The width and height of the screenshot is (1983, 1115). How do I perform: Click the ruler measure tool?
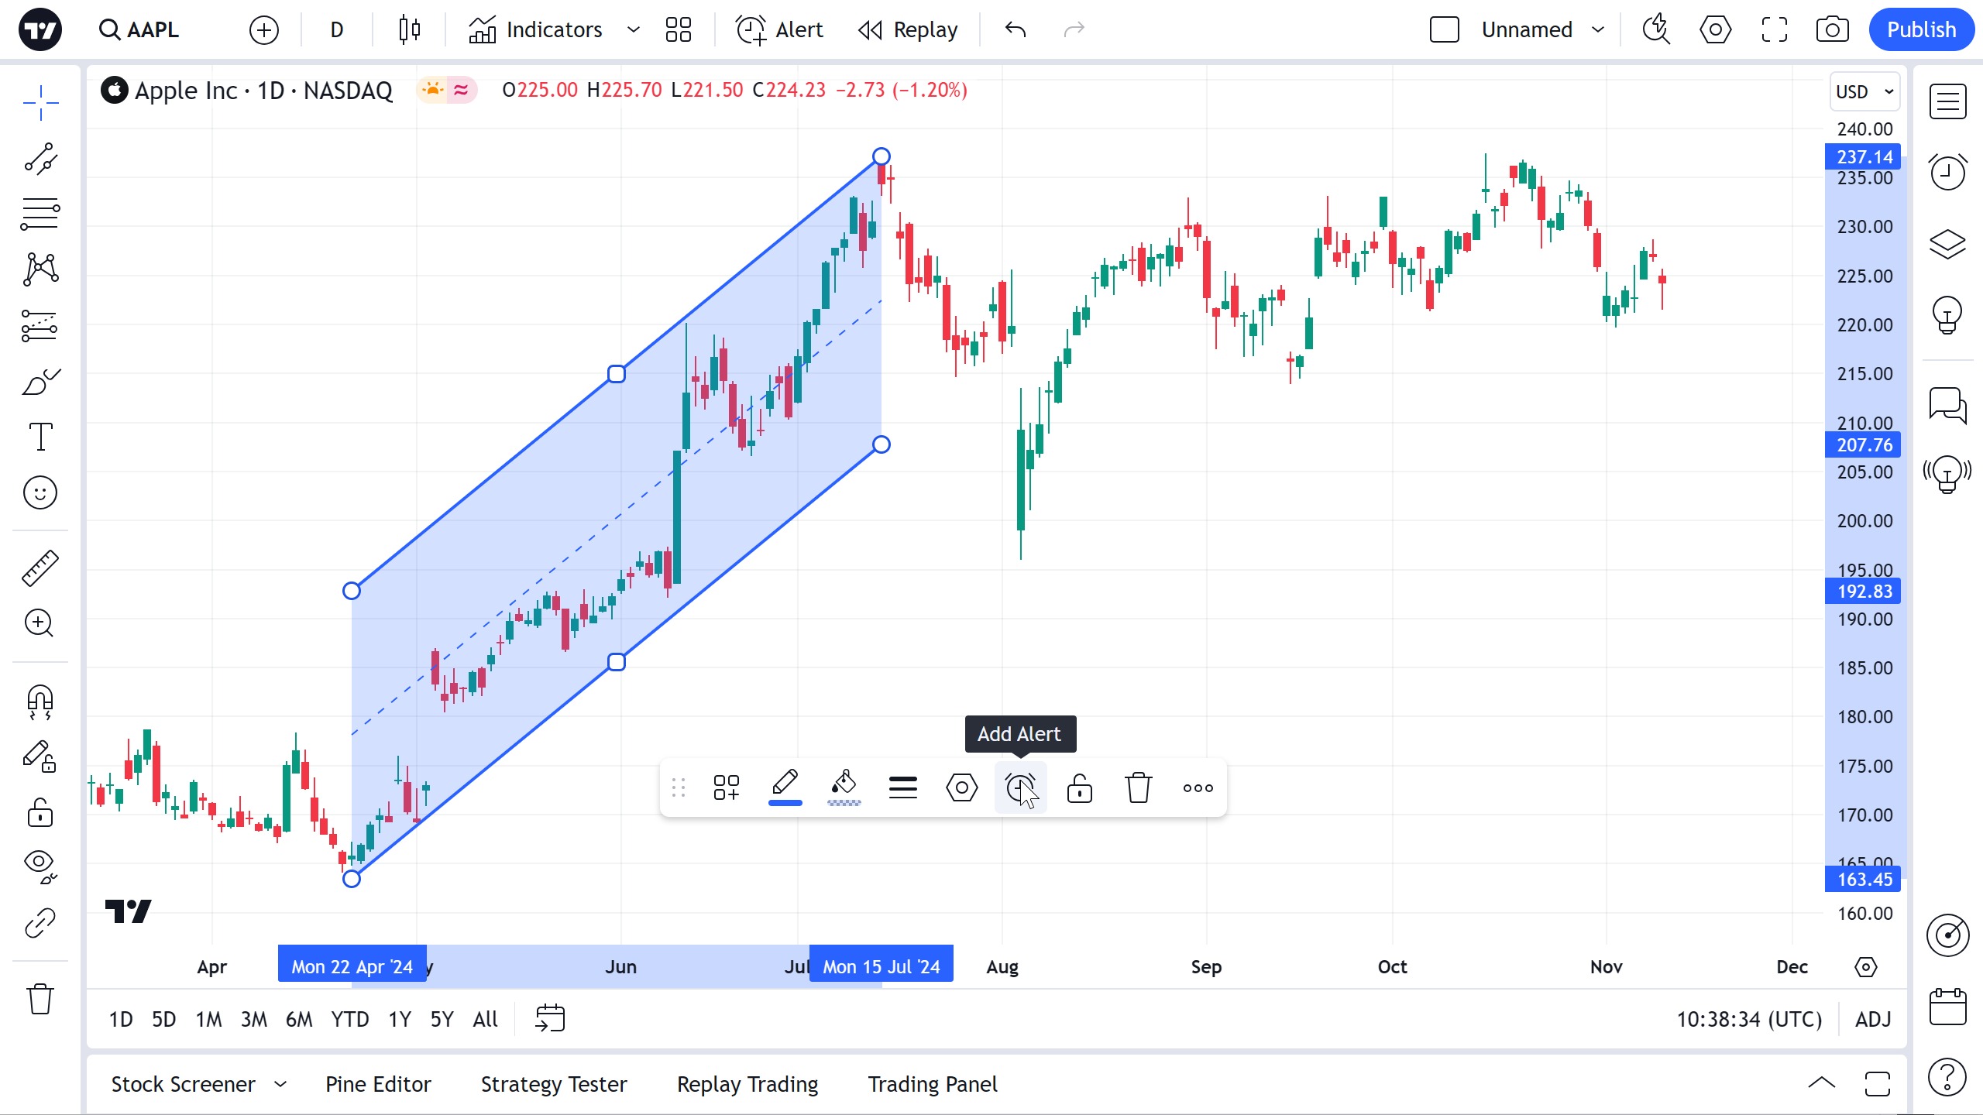pos(40,568)
